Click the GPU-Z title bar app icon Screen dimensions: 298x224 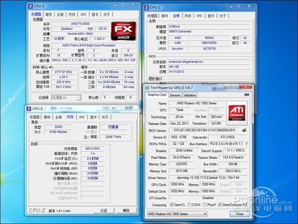147,88
